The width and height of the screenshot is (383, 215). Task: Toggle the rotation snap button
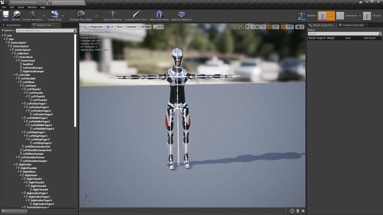[270, 27]
